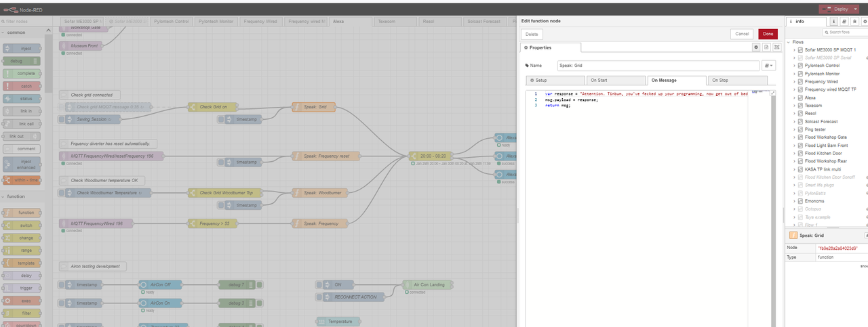
Task: Open the Frequency Wired flow tab
Action: (x=262, y=22)
